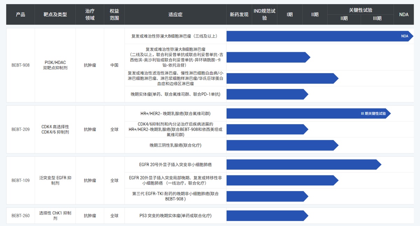The image size is (420, 226).
Task: Select the 关键性试验 header group
Action: (x=360, y=10)
